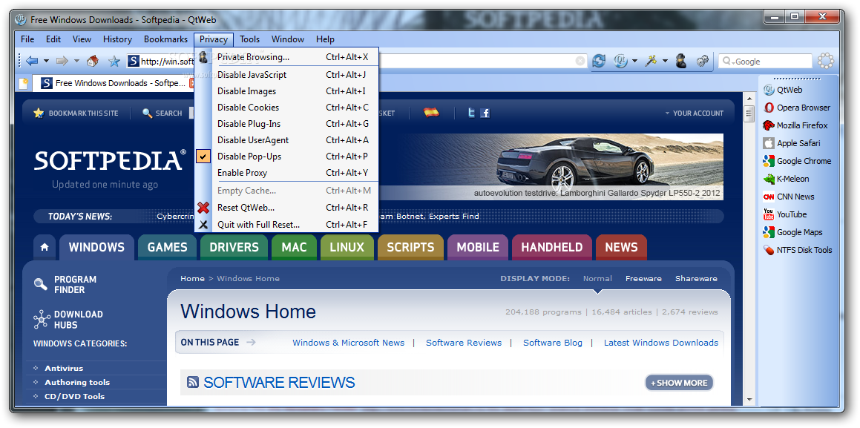860x428 pixels.
Task: Open Apple Safari sidebar bookmark
Action: (792, 143)
